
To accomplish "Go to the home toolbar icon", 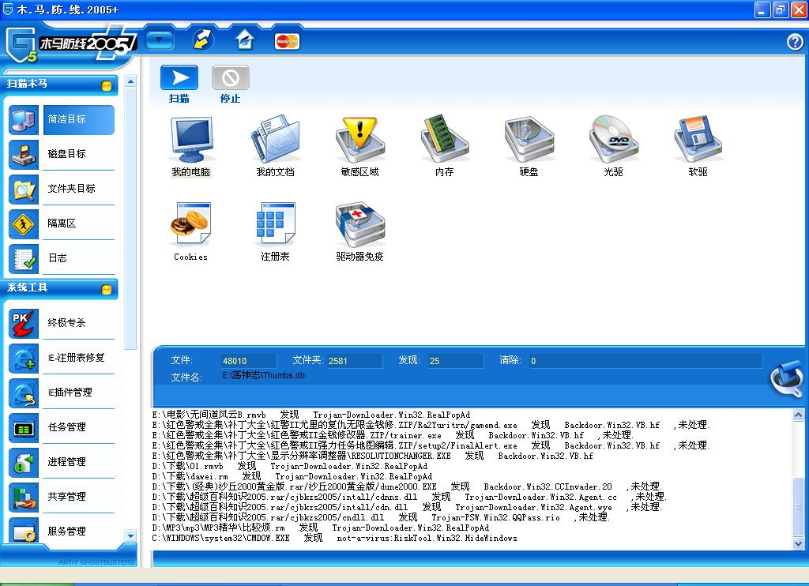I will (x=245, y=39).
